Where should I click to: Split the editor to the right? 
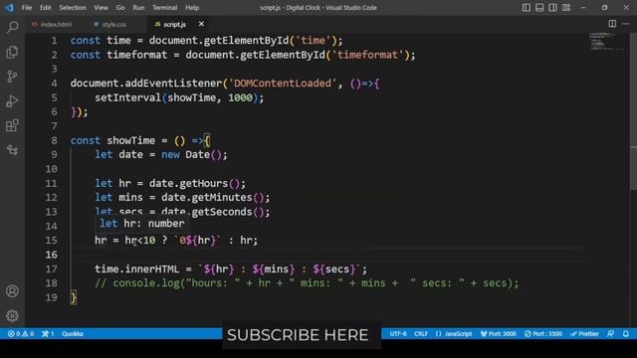[612, 24]
